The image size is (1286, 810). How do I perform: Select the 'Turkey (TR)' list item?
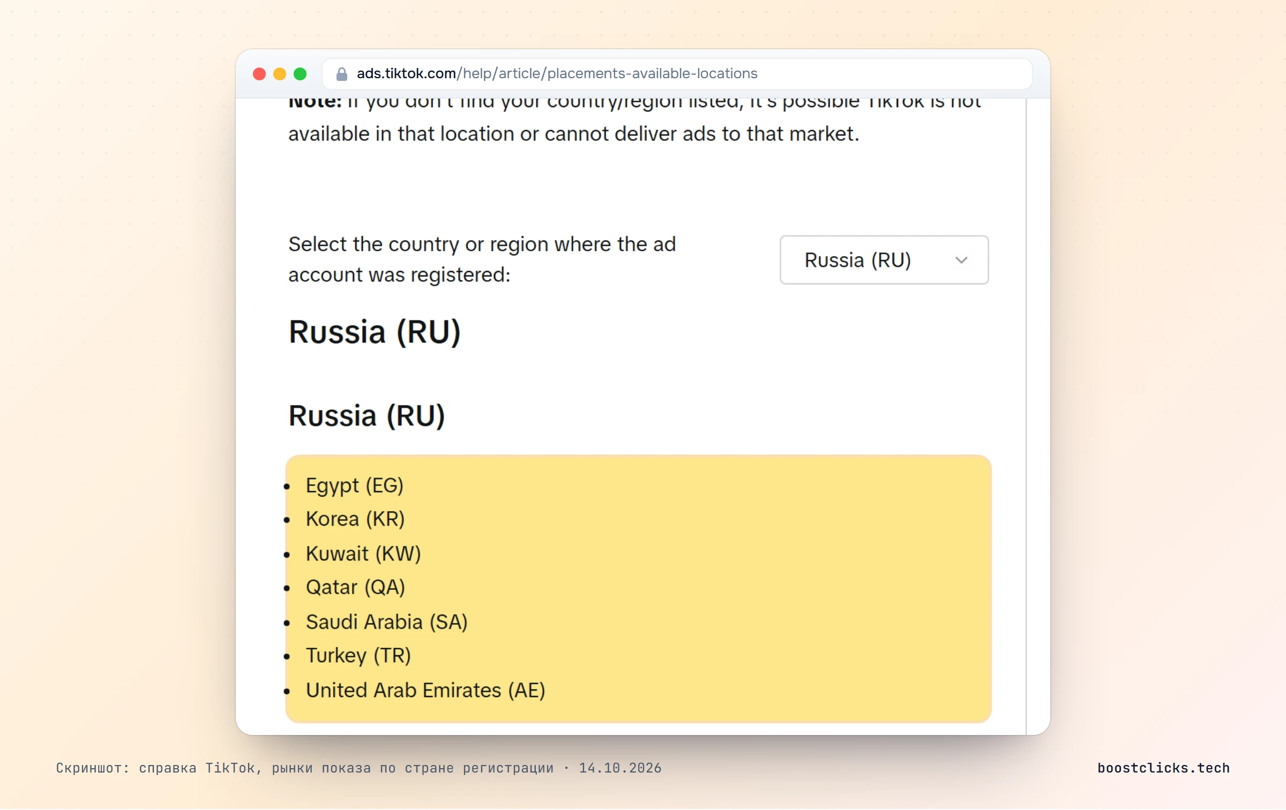(x=358, y=656)
